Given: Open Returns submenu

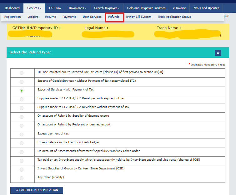Looking at the screenshot, I should click(50, 17).
